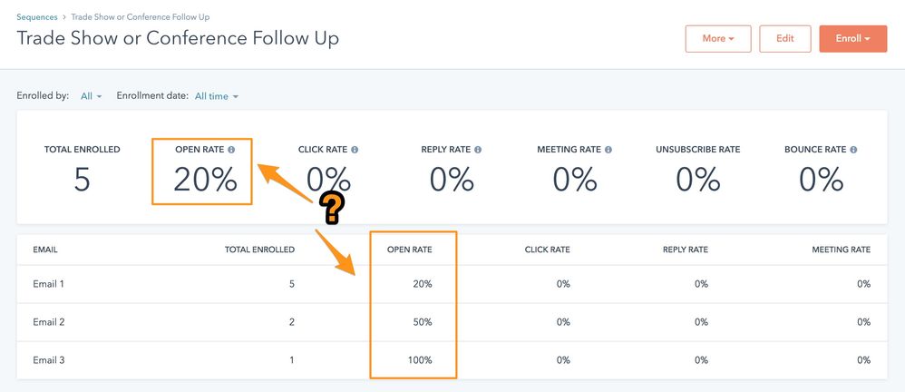The height and width of the screenshot is (392, 905).
Task: Click the Click Rate info icon
Action: [355, 150]
